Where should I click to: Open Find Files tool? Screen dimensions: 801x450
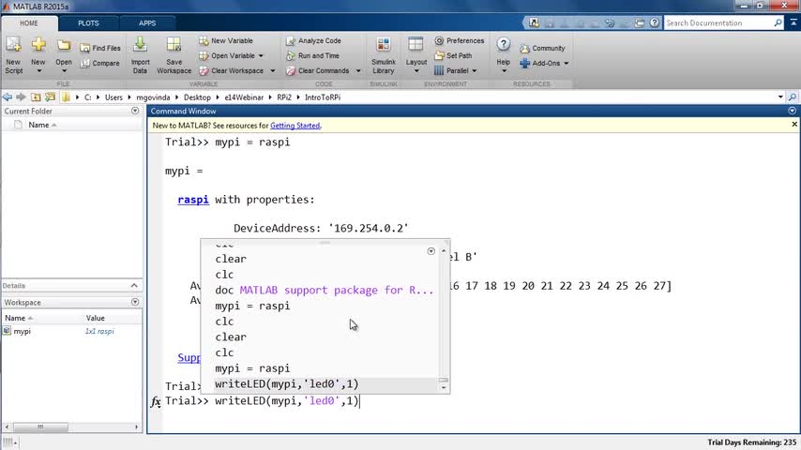(x=100, y=48)
